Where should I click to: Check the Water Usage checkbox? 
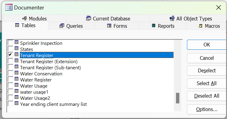point(10,85)
